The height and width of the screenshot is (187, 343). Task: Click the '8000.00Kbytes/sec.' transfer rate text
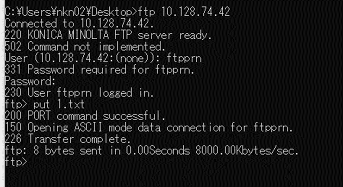click(x=247, y=151)
